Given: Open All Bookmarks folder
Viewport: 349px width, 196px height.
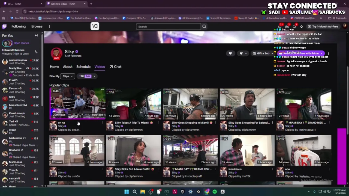Looking at the screenshot, I should point(337,18).
